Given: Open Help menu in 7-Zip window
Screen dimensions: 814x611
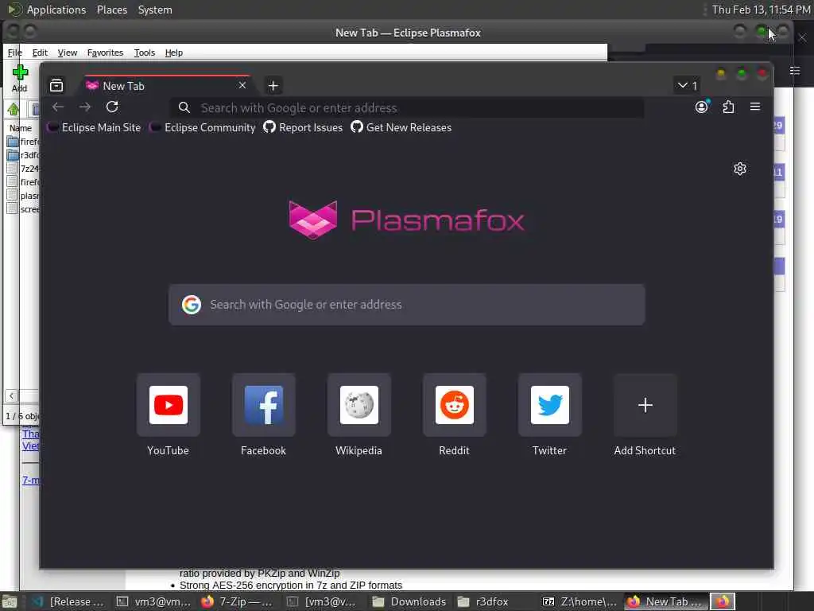Looking at the screenshot, I should point(174,53).
